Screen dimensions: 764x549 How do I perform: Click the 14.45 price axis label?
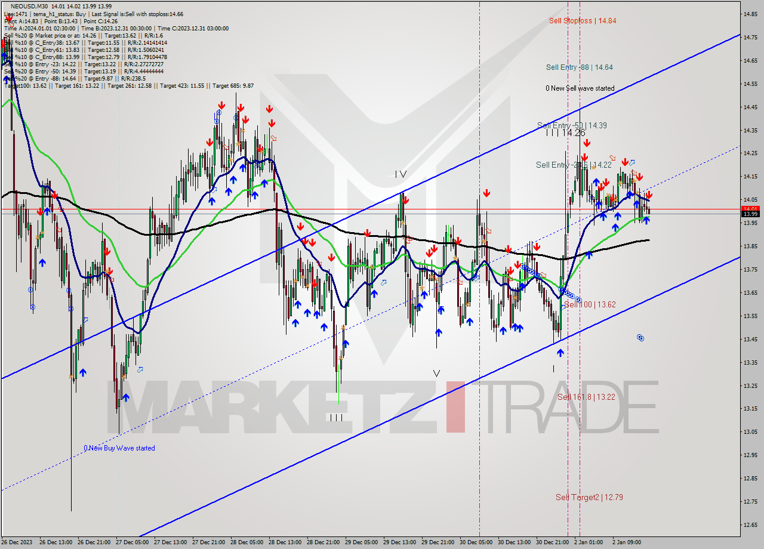tap(751, 107)
